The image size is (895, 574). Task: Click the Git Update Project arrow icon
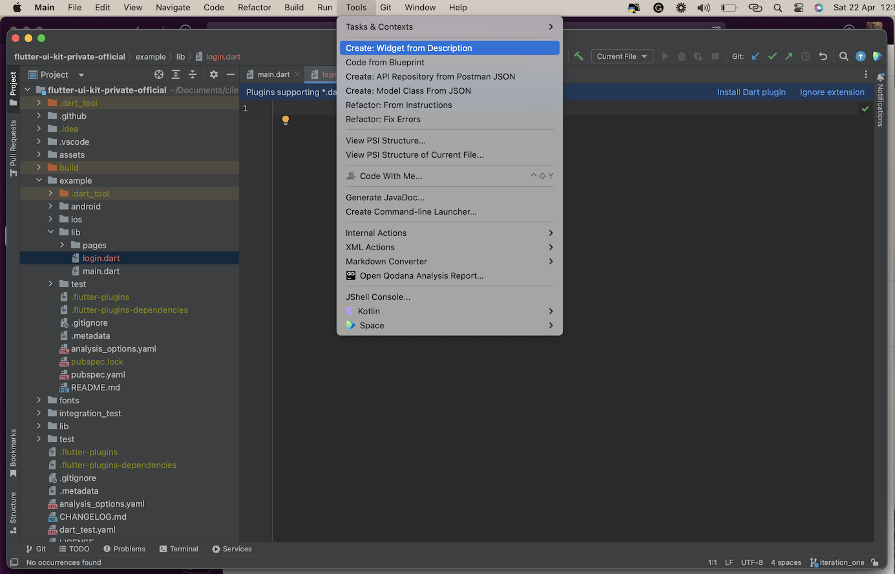coord(755,56)
